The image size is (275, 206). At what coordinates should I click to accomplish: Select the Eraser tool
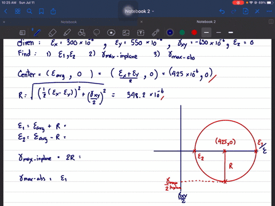52,33
